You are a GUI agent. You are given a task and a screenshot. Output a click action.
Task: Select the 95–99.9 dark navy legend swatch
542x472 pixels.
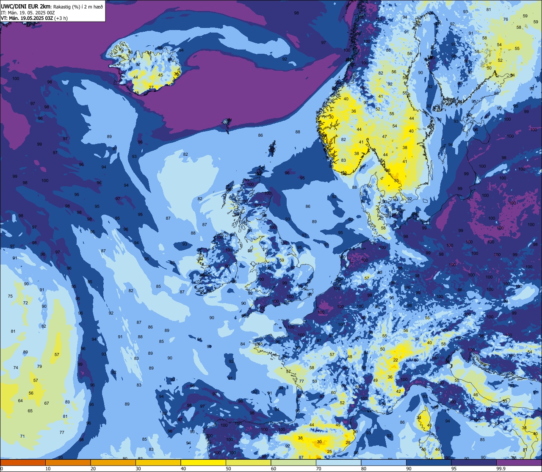pos(474,462)
